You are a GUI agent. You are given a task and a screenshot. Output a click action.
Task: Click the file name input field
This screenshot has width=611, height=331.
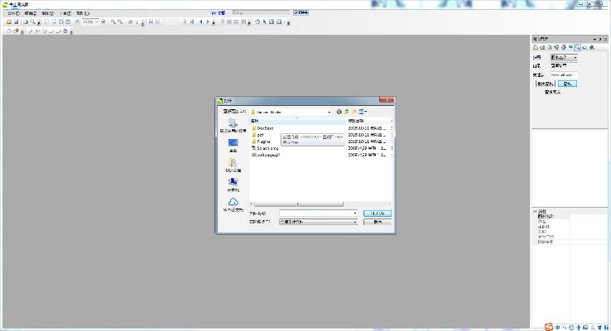[316, 213]
